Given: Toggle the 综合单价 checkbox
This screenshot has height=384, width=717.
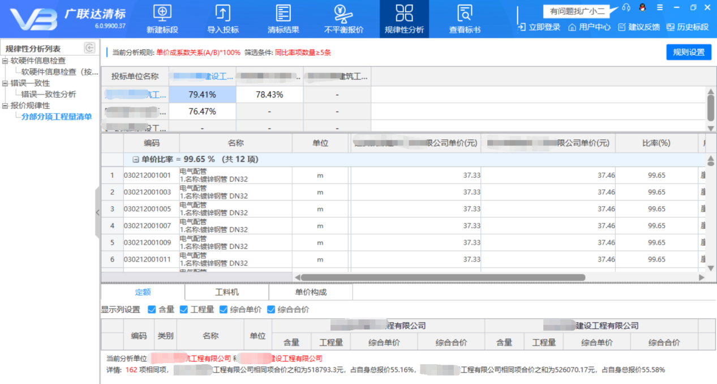Looking at the screenshot, I should (224, 309).
